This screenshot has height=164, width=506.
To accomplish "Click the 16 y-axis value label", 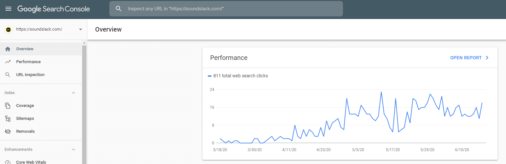I will coord(212,107).
